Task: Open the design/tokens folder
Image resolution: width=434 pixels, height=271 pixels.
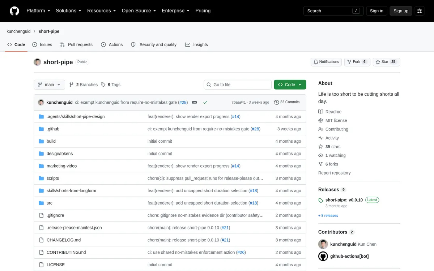Action: pos(60,154)
